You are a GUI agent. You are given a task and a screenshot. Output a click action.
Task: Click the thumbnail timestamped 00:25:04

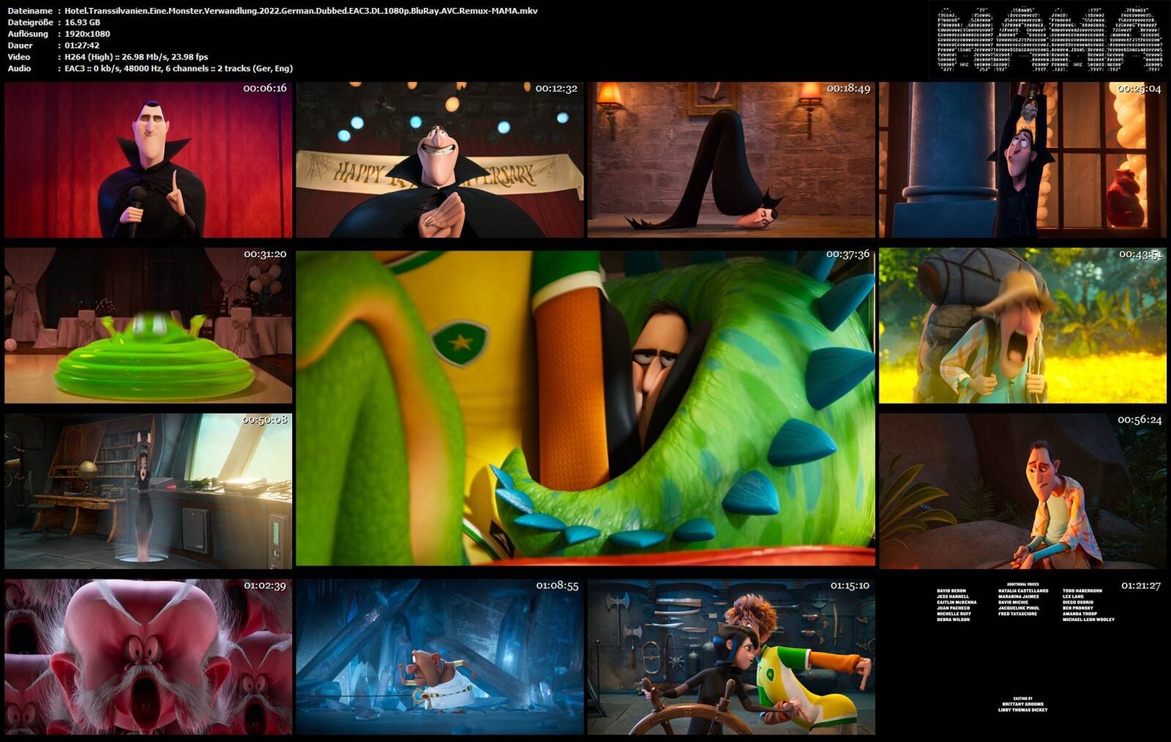click(1022, 160)
